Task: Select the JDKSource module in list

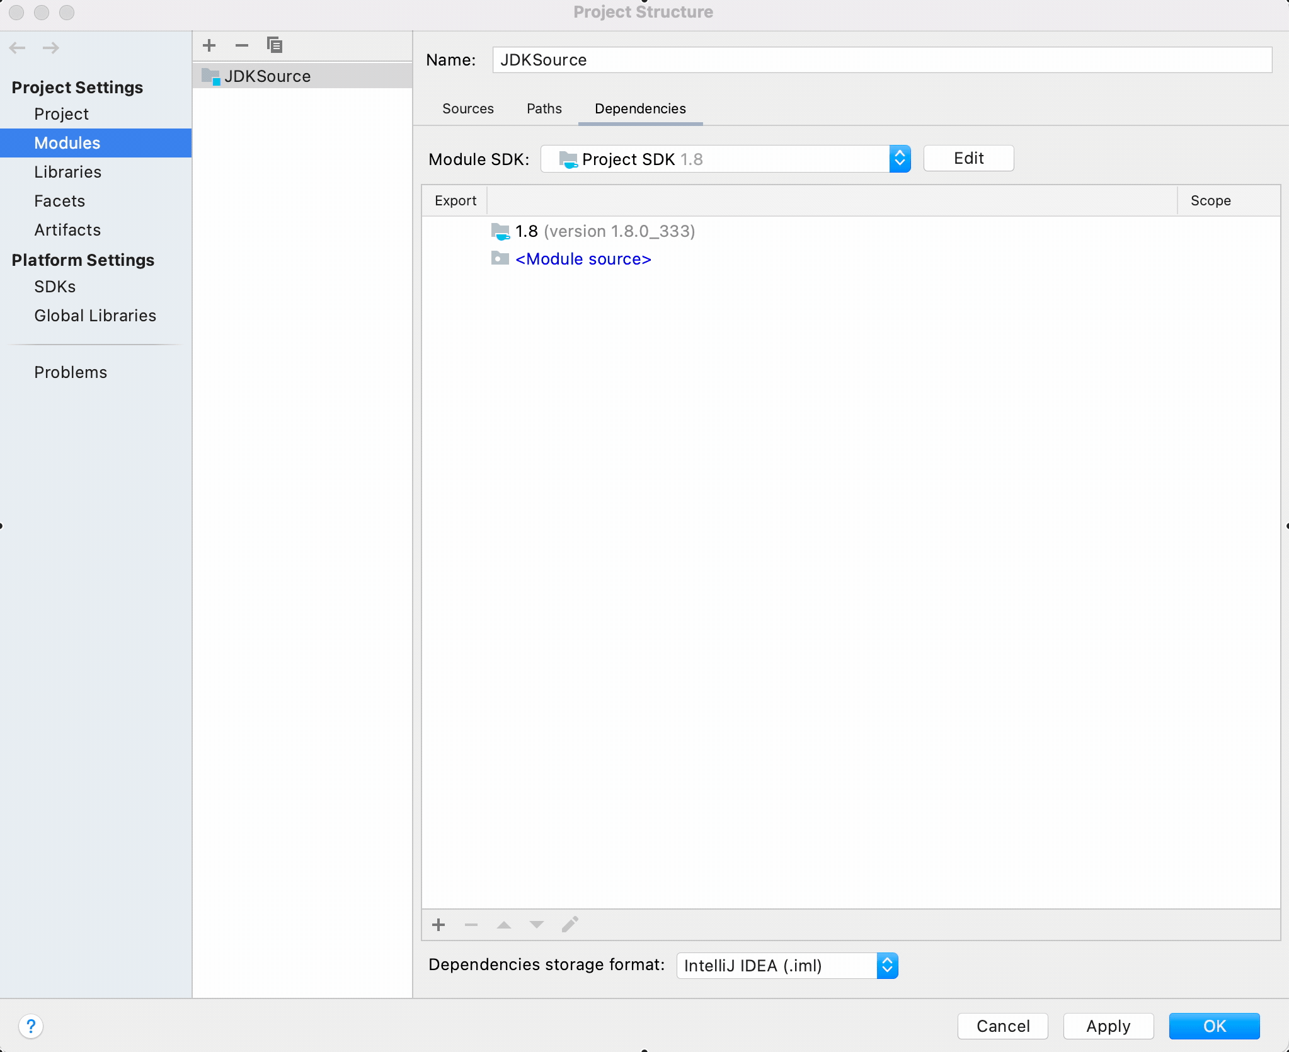Action: pos(268,76)
